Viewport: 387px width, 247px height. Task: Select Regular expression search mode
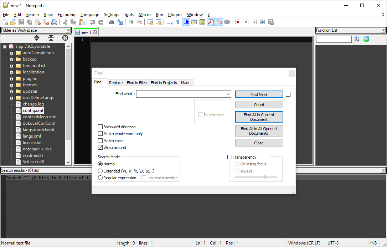100,177
